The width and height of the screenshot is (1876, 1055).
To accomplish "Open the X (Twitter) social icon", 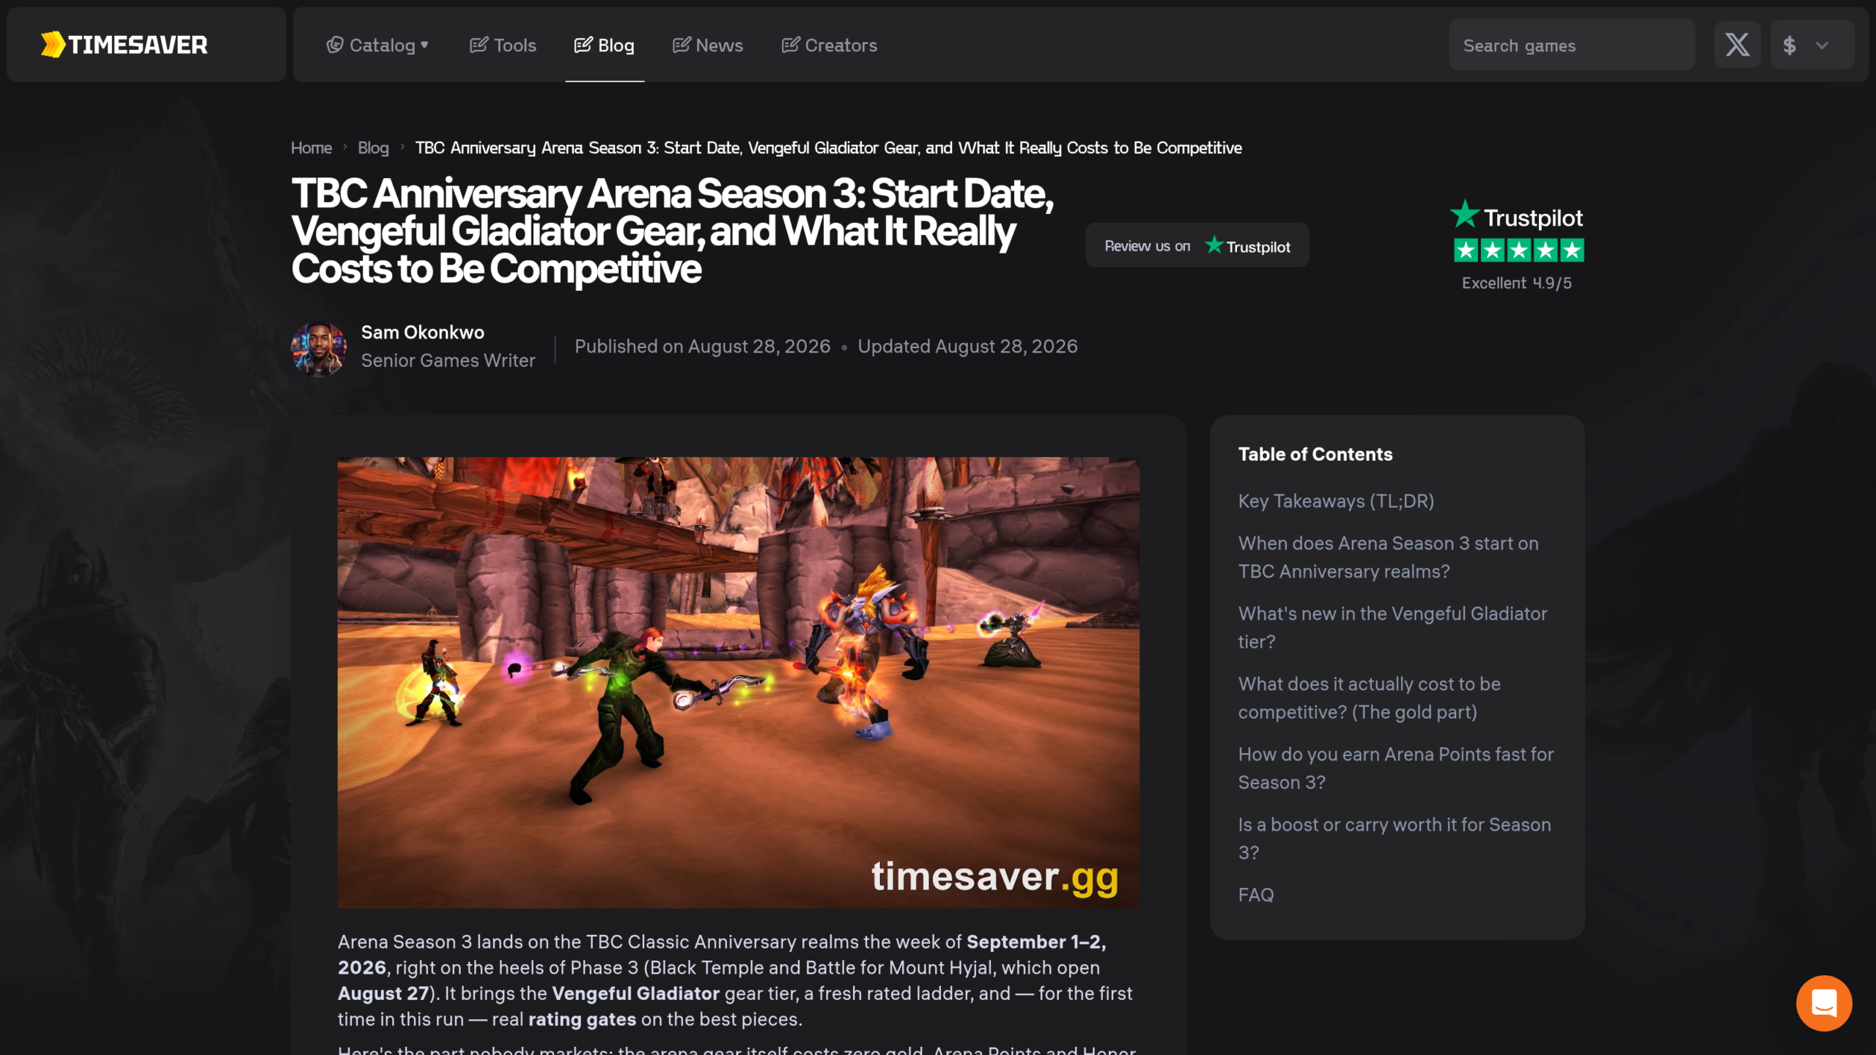I will point(1737,45).
